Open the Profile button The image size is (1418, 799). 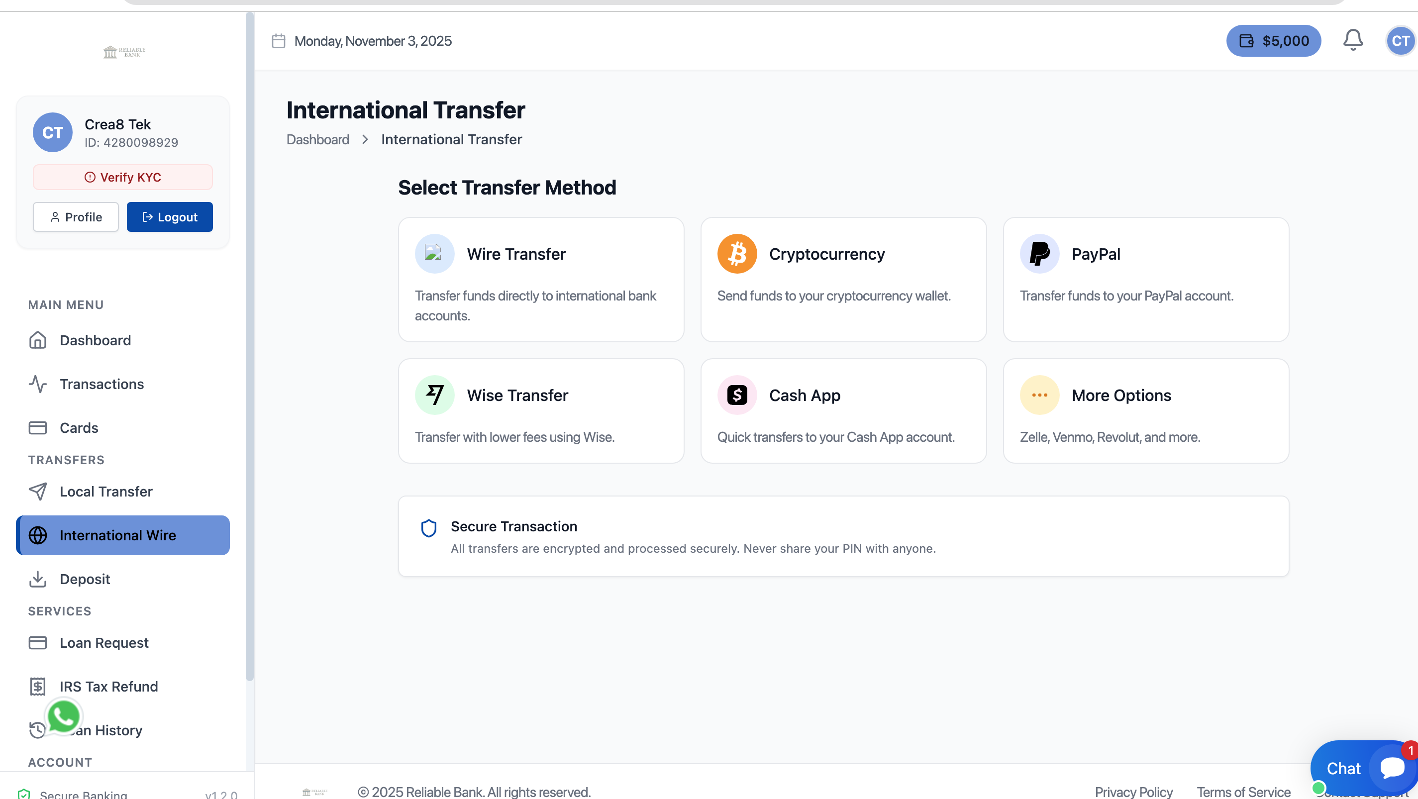click(76, 217)
